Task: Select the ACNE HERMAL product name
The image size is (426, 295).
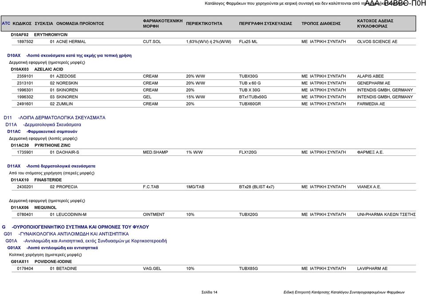Action: click(71, 42)
